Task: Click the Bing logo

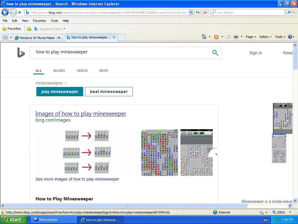Action: [21, 52]
